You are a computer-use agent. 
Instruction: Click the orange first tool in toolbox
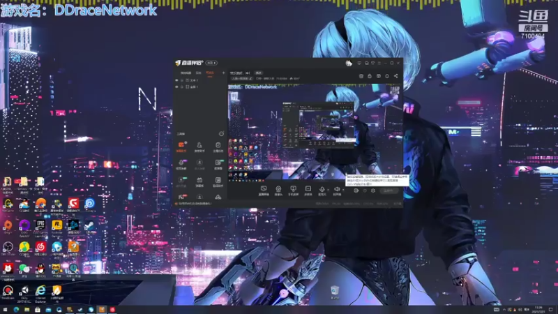[x=181, y=147]
